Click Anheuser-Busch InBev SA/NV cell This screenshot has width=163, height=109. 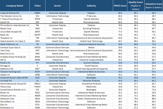pyautogui.click(x=15, y=78)
